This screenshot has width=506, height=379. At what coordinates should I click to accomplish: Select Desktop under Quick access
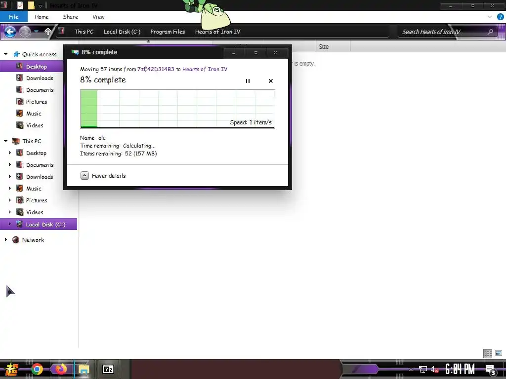coord(37,67)
